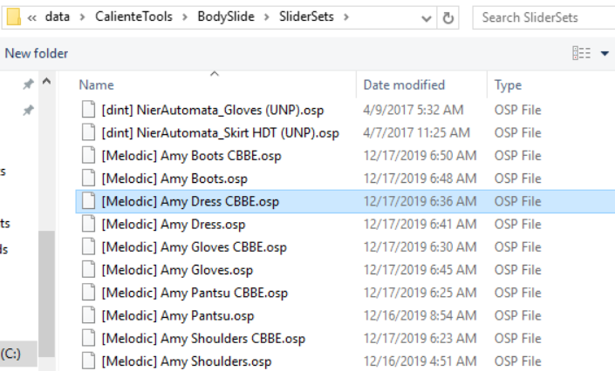Click the New folder button

pyautogui.click(x=36, y=53)
